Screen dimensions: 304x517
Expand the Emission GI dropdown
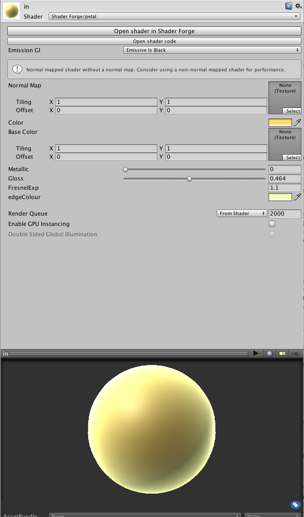coord(212,50)
